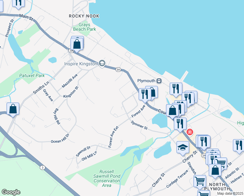Click the Inspire Kingston school icon
Viewport: 244px width, 196px height.
[x=102, y=63]
